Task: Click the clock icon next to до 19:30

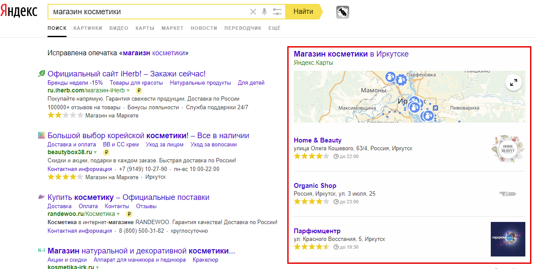Action: [x=336, y=247]
